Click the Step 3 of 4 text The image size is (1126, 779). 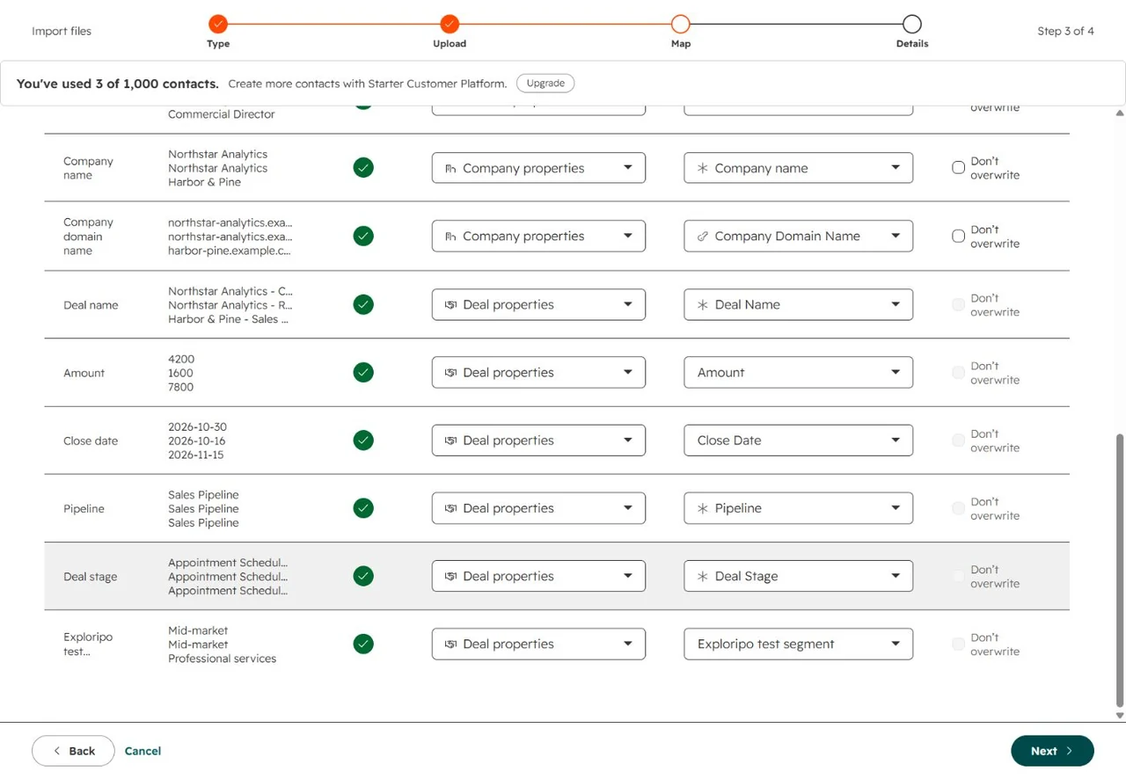point(1065,31)
